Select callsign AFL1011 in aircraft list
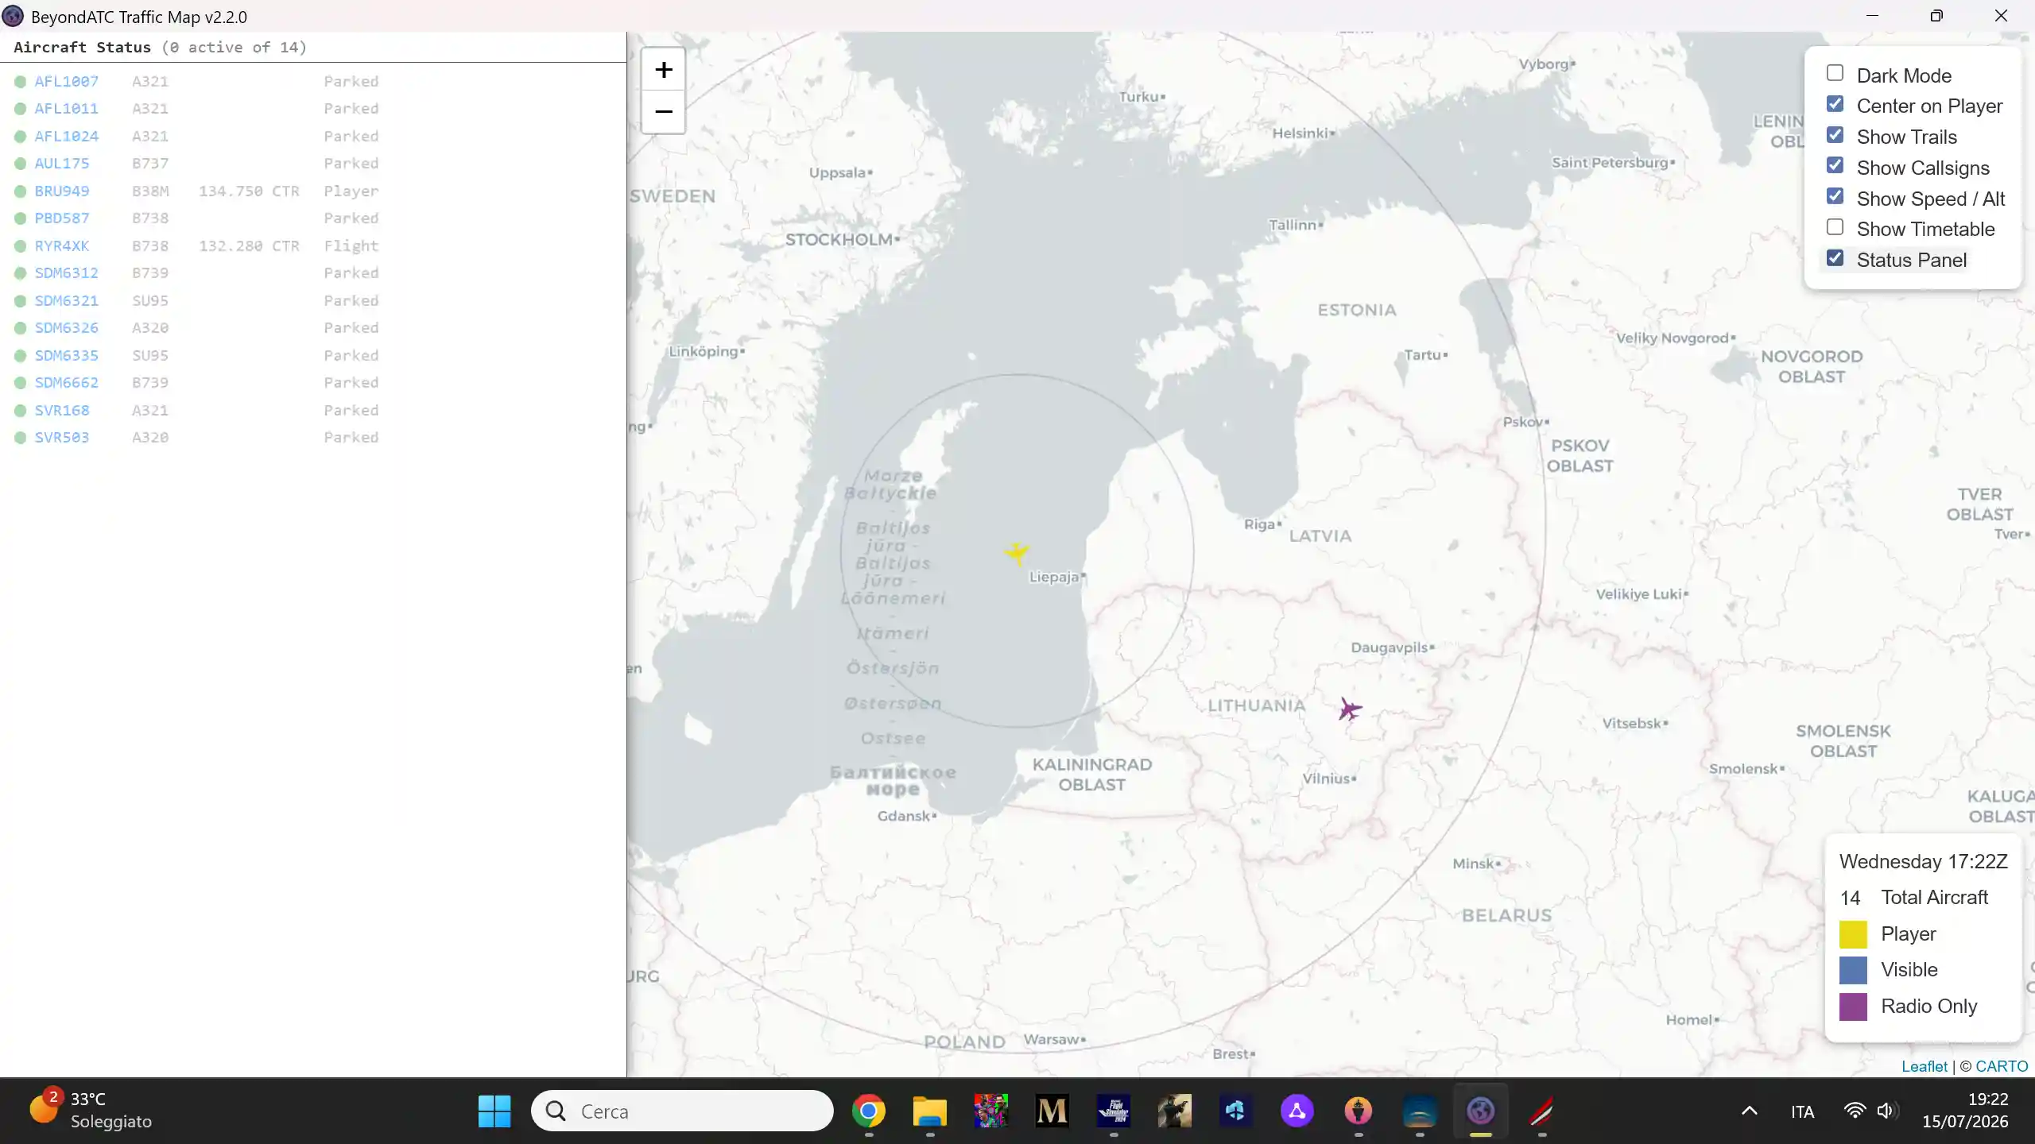This screenshot has width=2035, height=1144. [66, 108]
